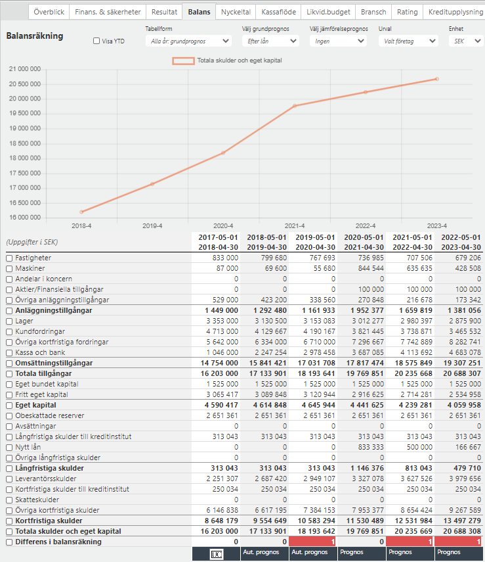Open the Finans. & säkerheter tab

(108, 12)
